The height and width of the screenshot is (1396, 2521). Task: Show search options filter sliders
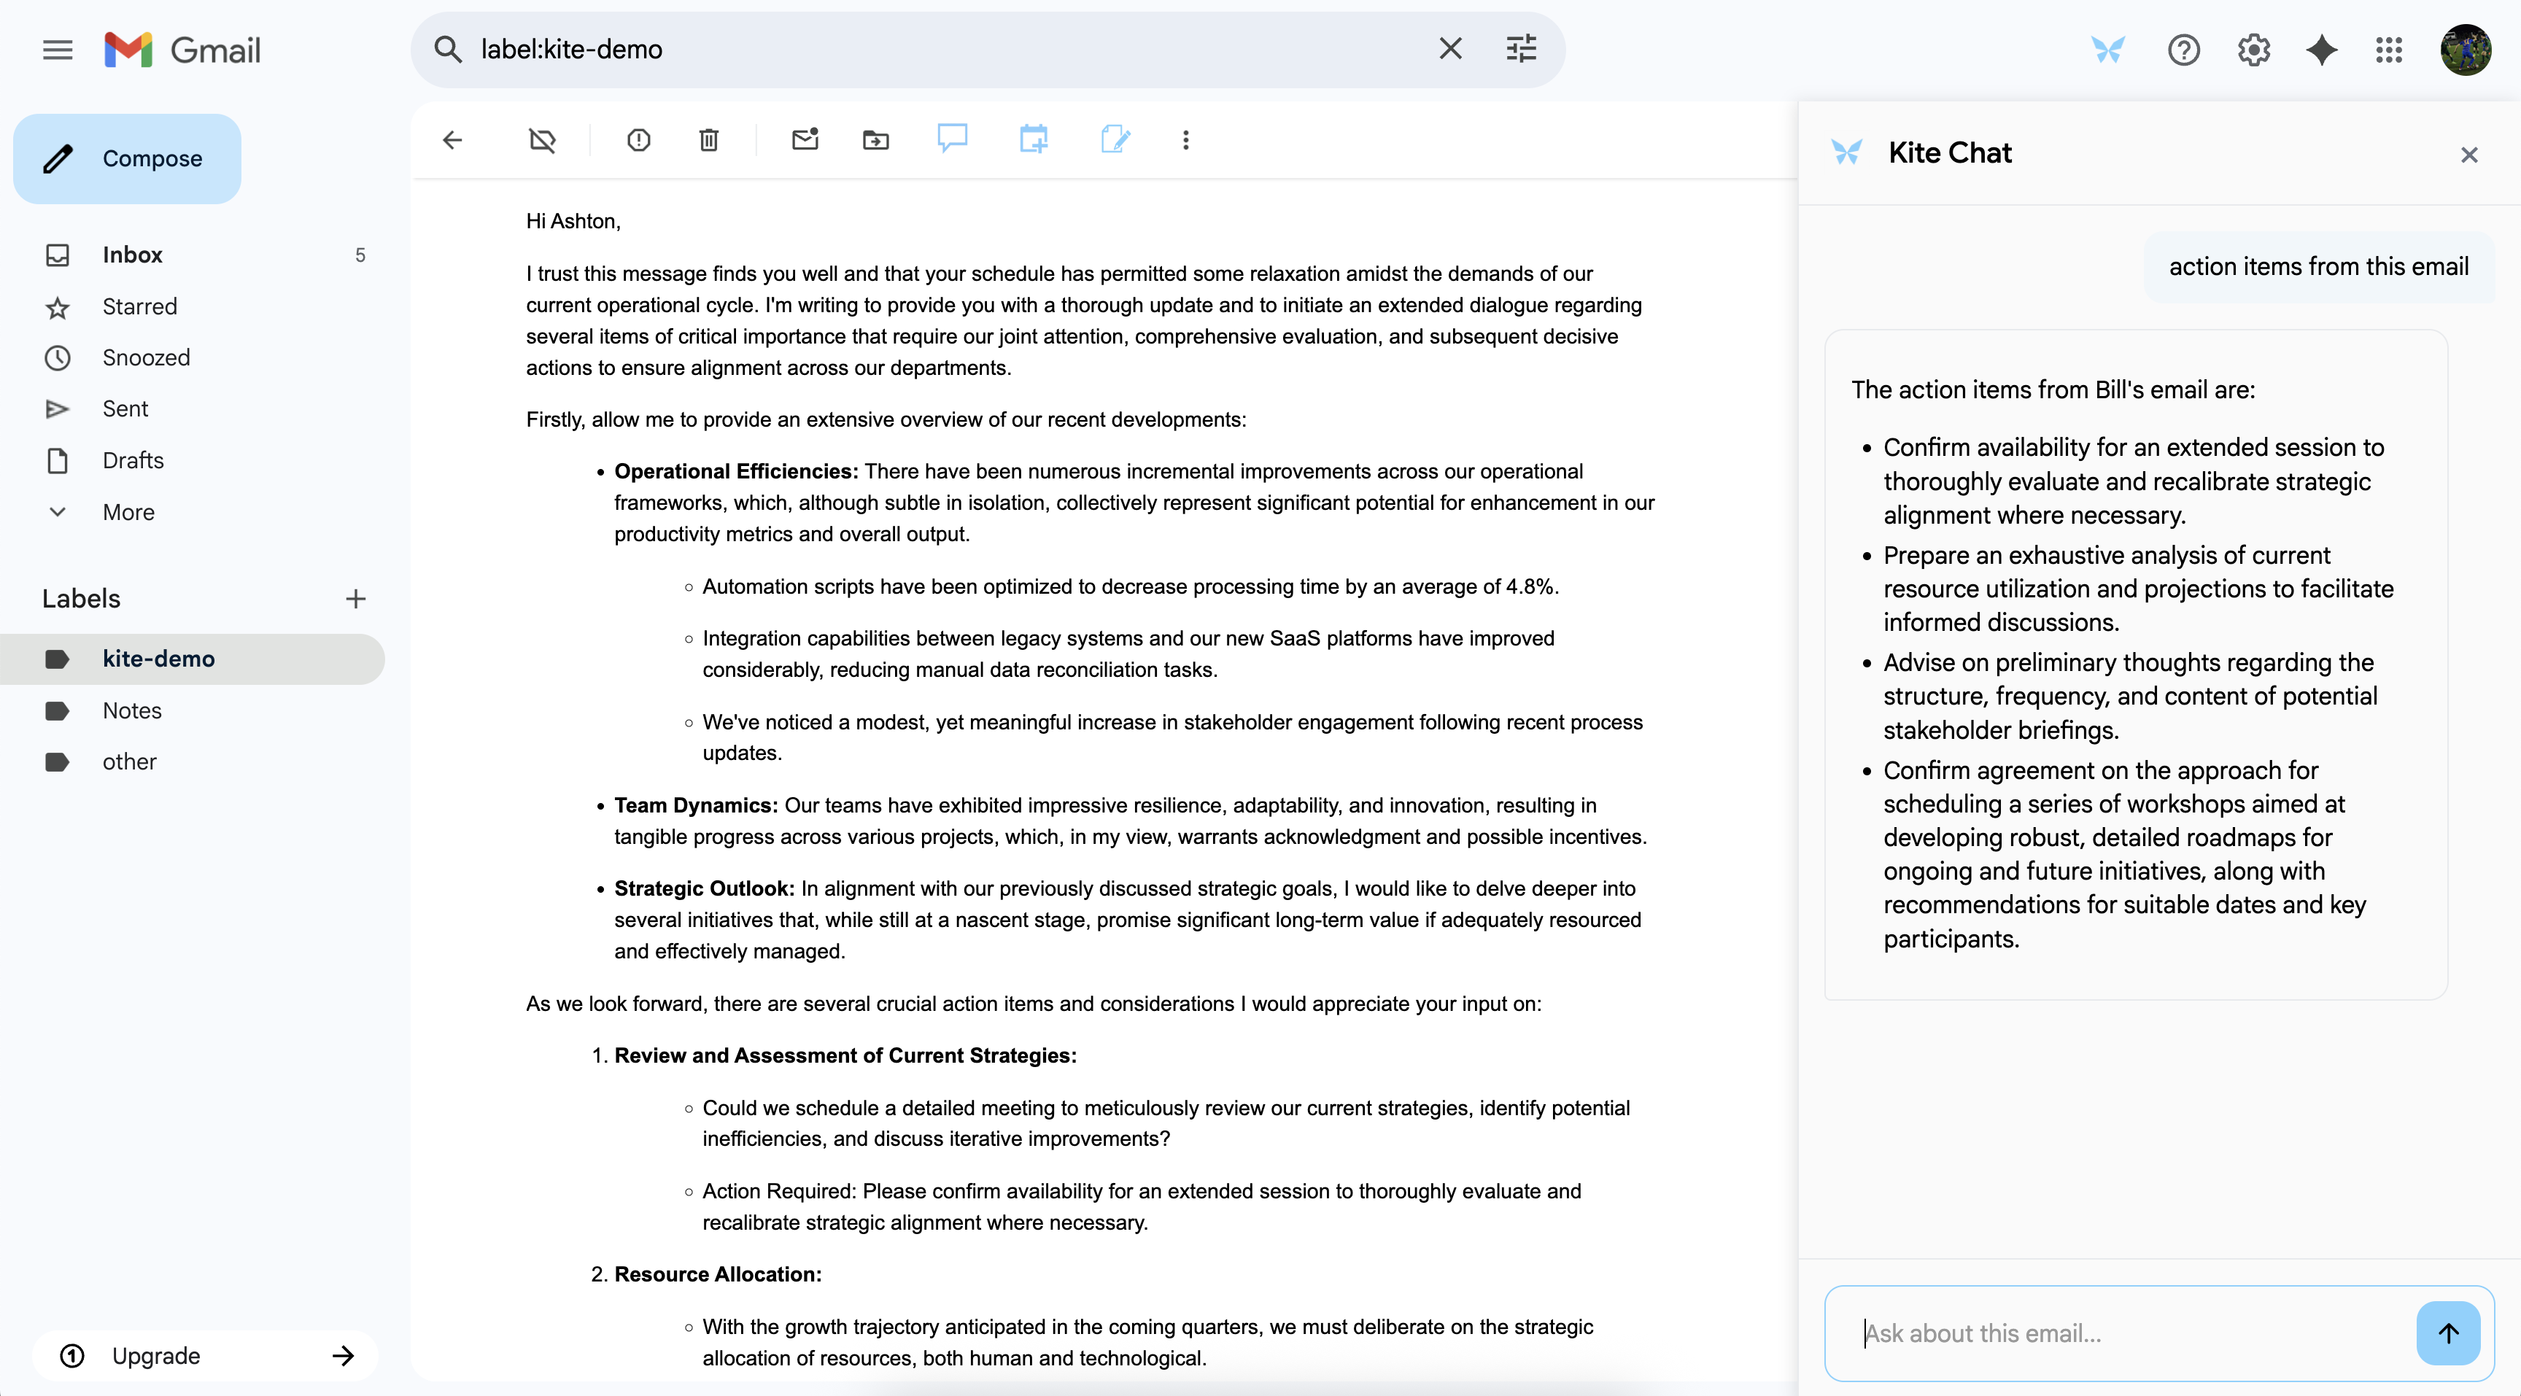[1521, 49]
